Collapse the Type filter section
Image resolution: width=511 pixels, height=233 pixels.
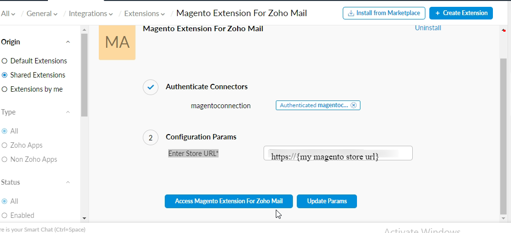click(68, 112)
